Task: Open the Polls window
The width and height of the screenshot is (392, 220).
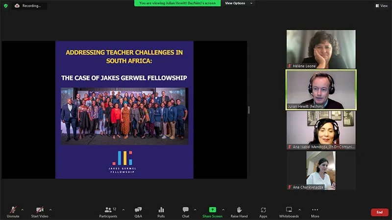Action: point(161,211)
